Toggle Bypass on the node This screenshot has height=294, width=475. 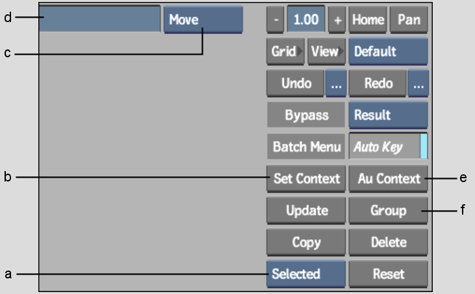[306, 115]
